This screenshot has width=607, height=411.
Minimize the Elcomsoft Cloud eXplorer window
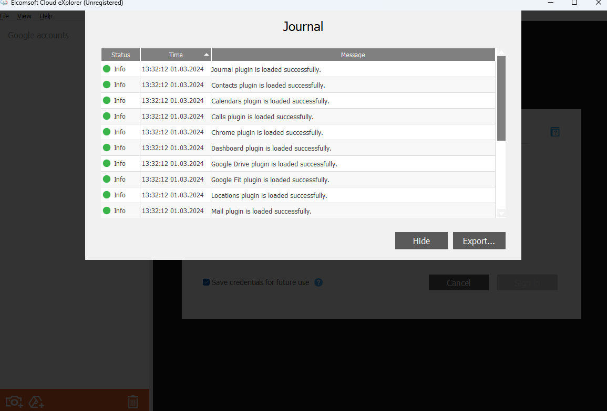tap(551, 3)
